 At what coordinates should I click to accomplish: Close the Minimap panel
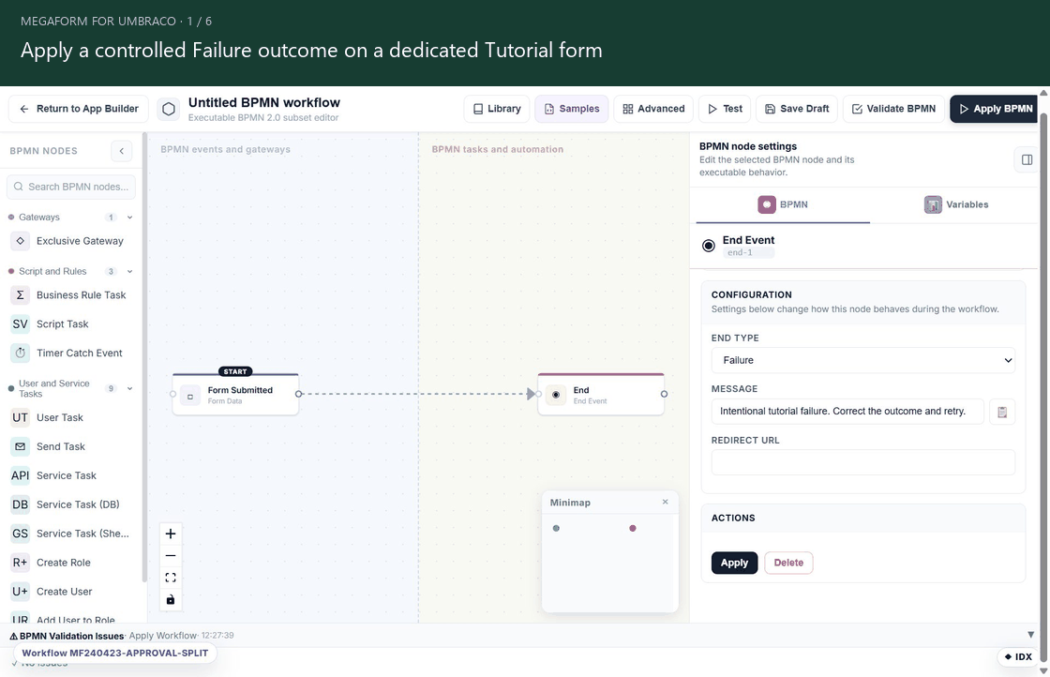click(665, 503)
